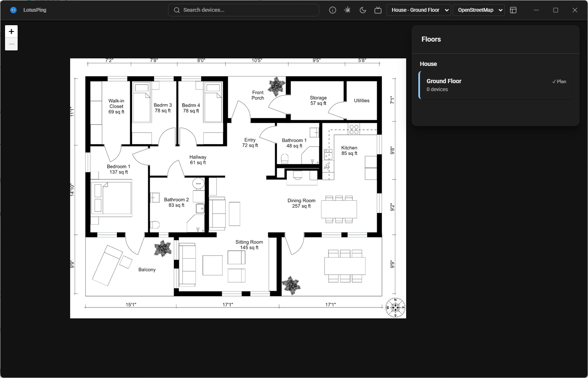Screen dimensions: 588x378
Task: Click the search magnifier icon
Action: (x=176, y=10)
